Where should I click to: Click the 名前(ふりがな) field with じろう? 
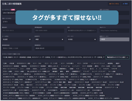pos(9,22)
